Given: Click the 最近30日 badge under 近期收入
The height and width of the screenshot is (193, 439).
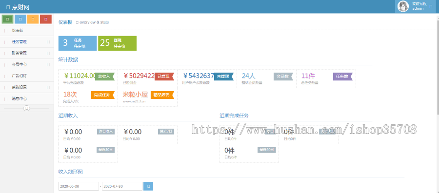Looking at the screenshot, I should [x=105, y=150].
